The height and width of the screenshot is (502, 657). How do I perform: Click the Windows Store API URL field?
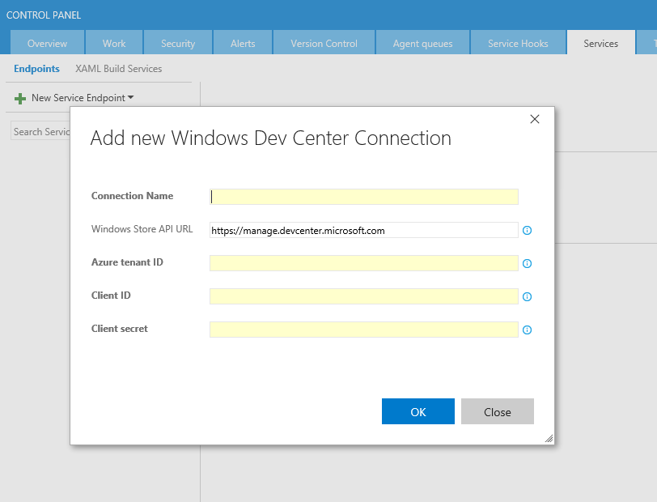(x=364, y=230)
